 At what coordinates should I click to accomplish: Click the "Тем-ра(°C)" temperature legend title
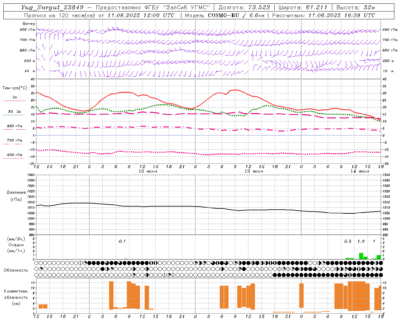[15, 88]
